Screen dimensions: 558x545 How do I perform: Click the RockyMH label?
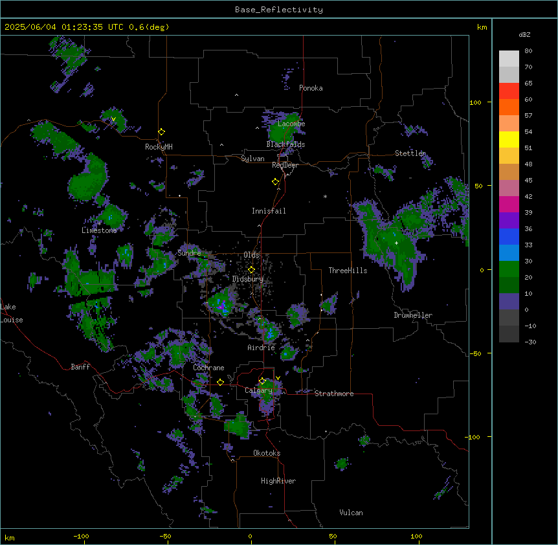click(159, 147)
